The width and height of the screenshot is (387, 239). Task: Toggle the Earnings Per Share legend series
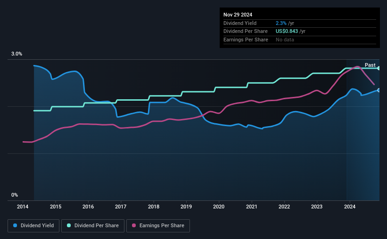tap(158, 226)
